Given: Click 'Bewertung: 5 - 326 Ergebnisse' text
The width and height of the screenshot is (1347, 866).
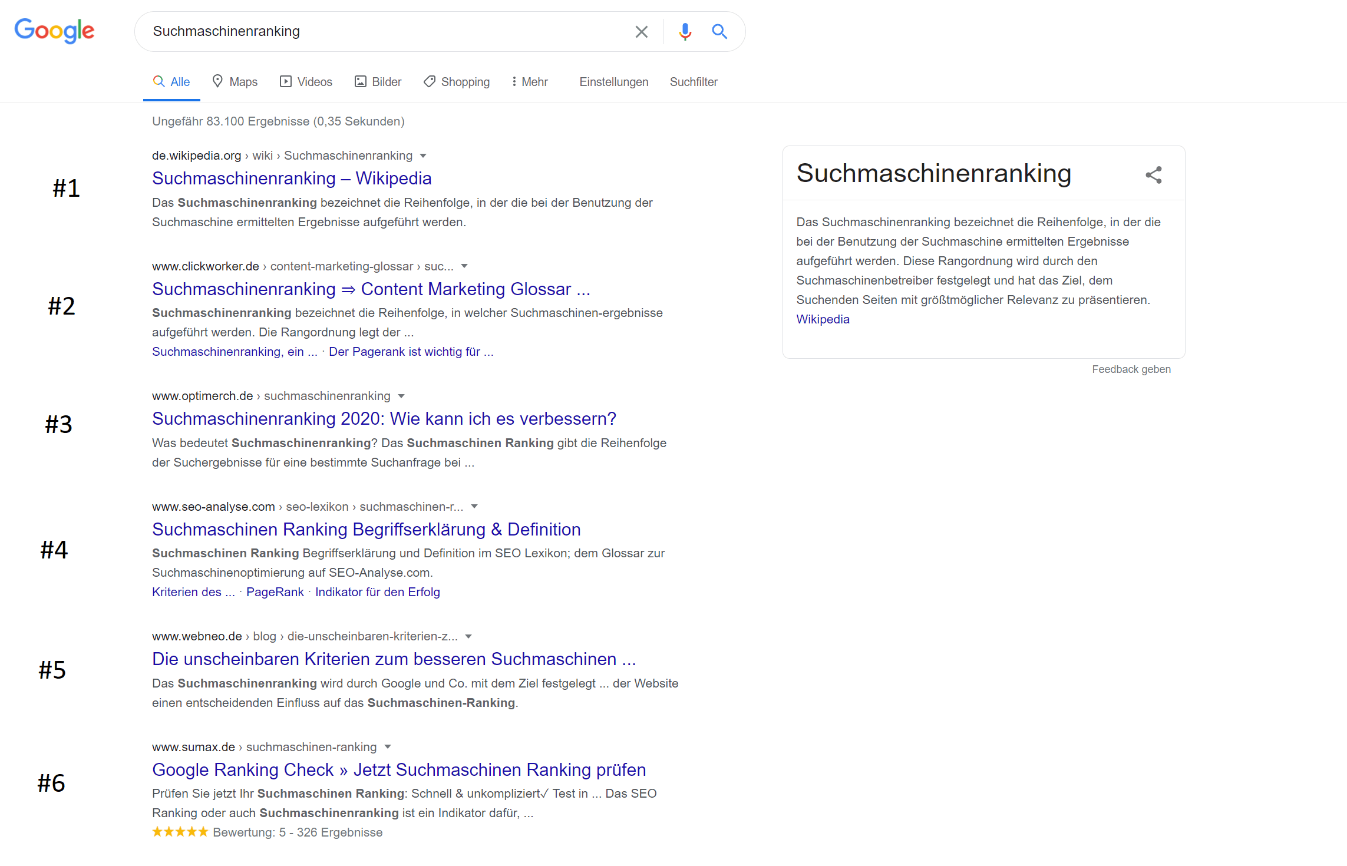Looking at the screenshot, I should (298, 832).
